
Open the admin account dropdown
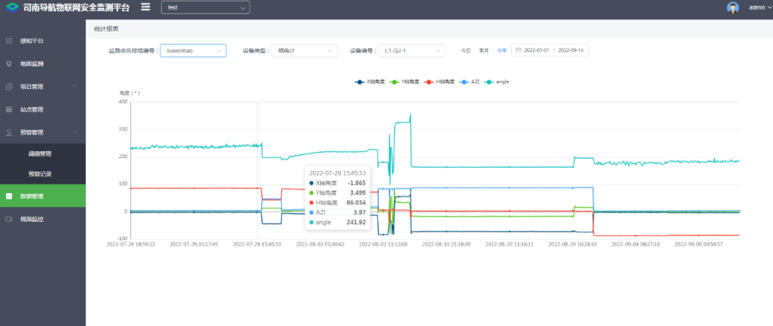click(759, 7)
